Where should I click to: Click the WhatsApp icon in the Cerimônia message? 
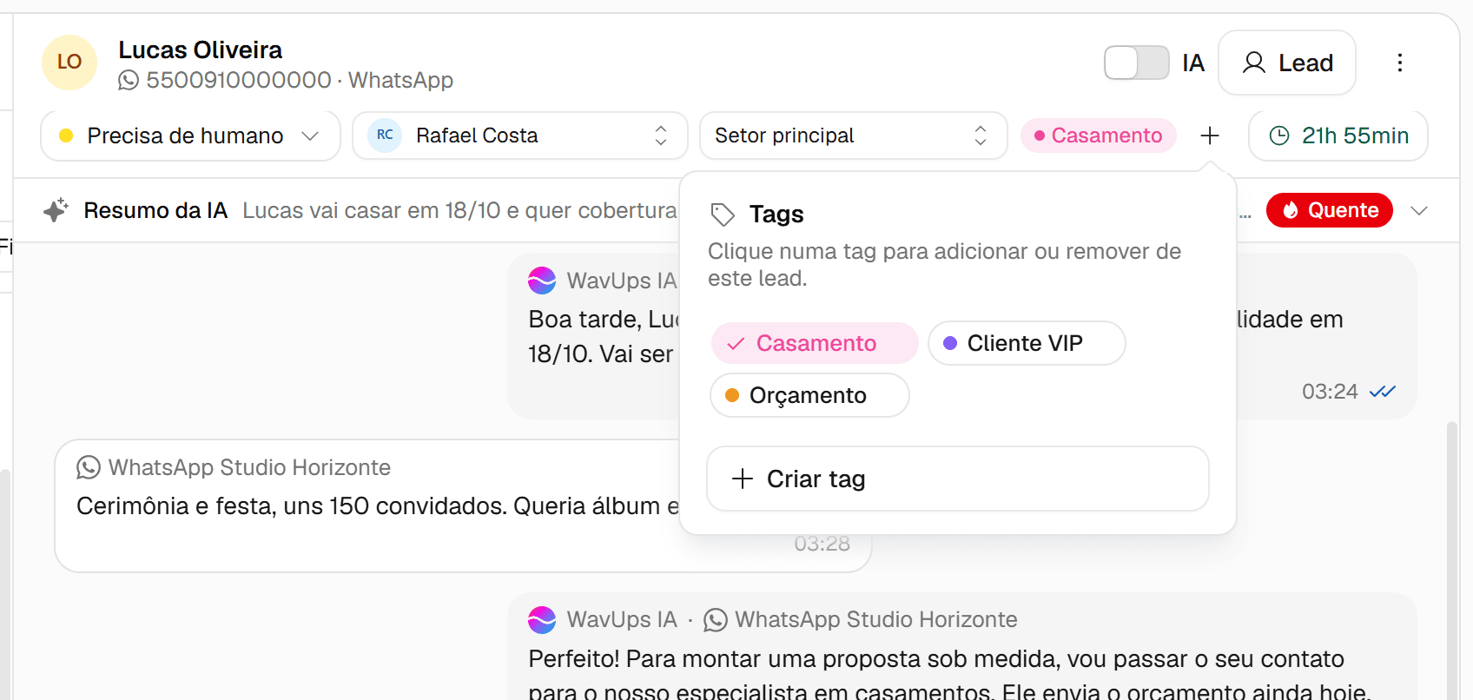point(89,467)
